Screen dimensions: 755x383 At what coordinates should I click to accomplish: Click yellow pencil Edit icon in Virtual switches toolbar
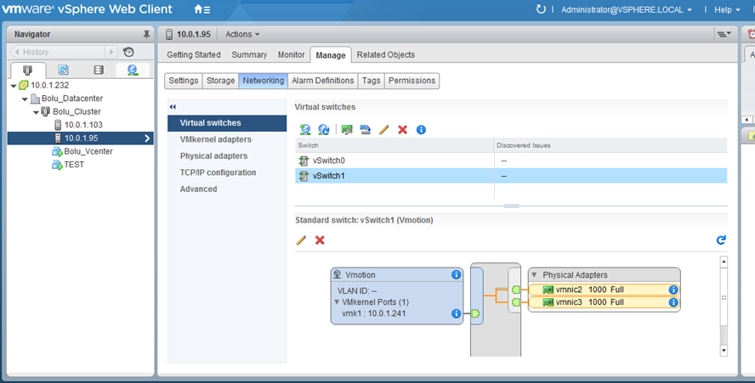pyautogui.click(x=383, y=129)
